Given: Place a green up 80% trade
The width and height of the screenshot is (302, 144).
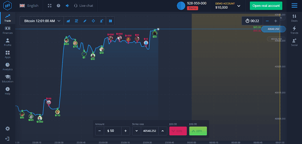Looking at the screenshot, I should coord(198,131).
